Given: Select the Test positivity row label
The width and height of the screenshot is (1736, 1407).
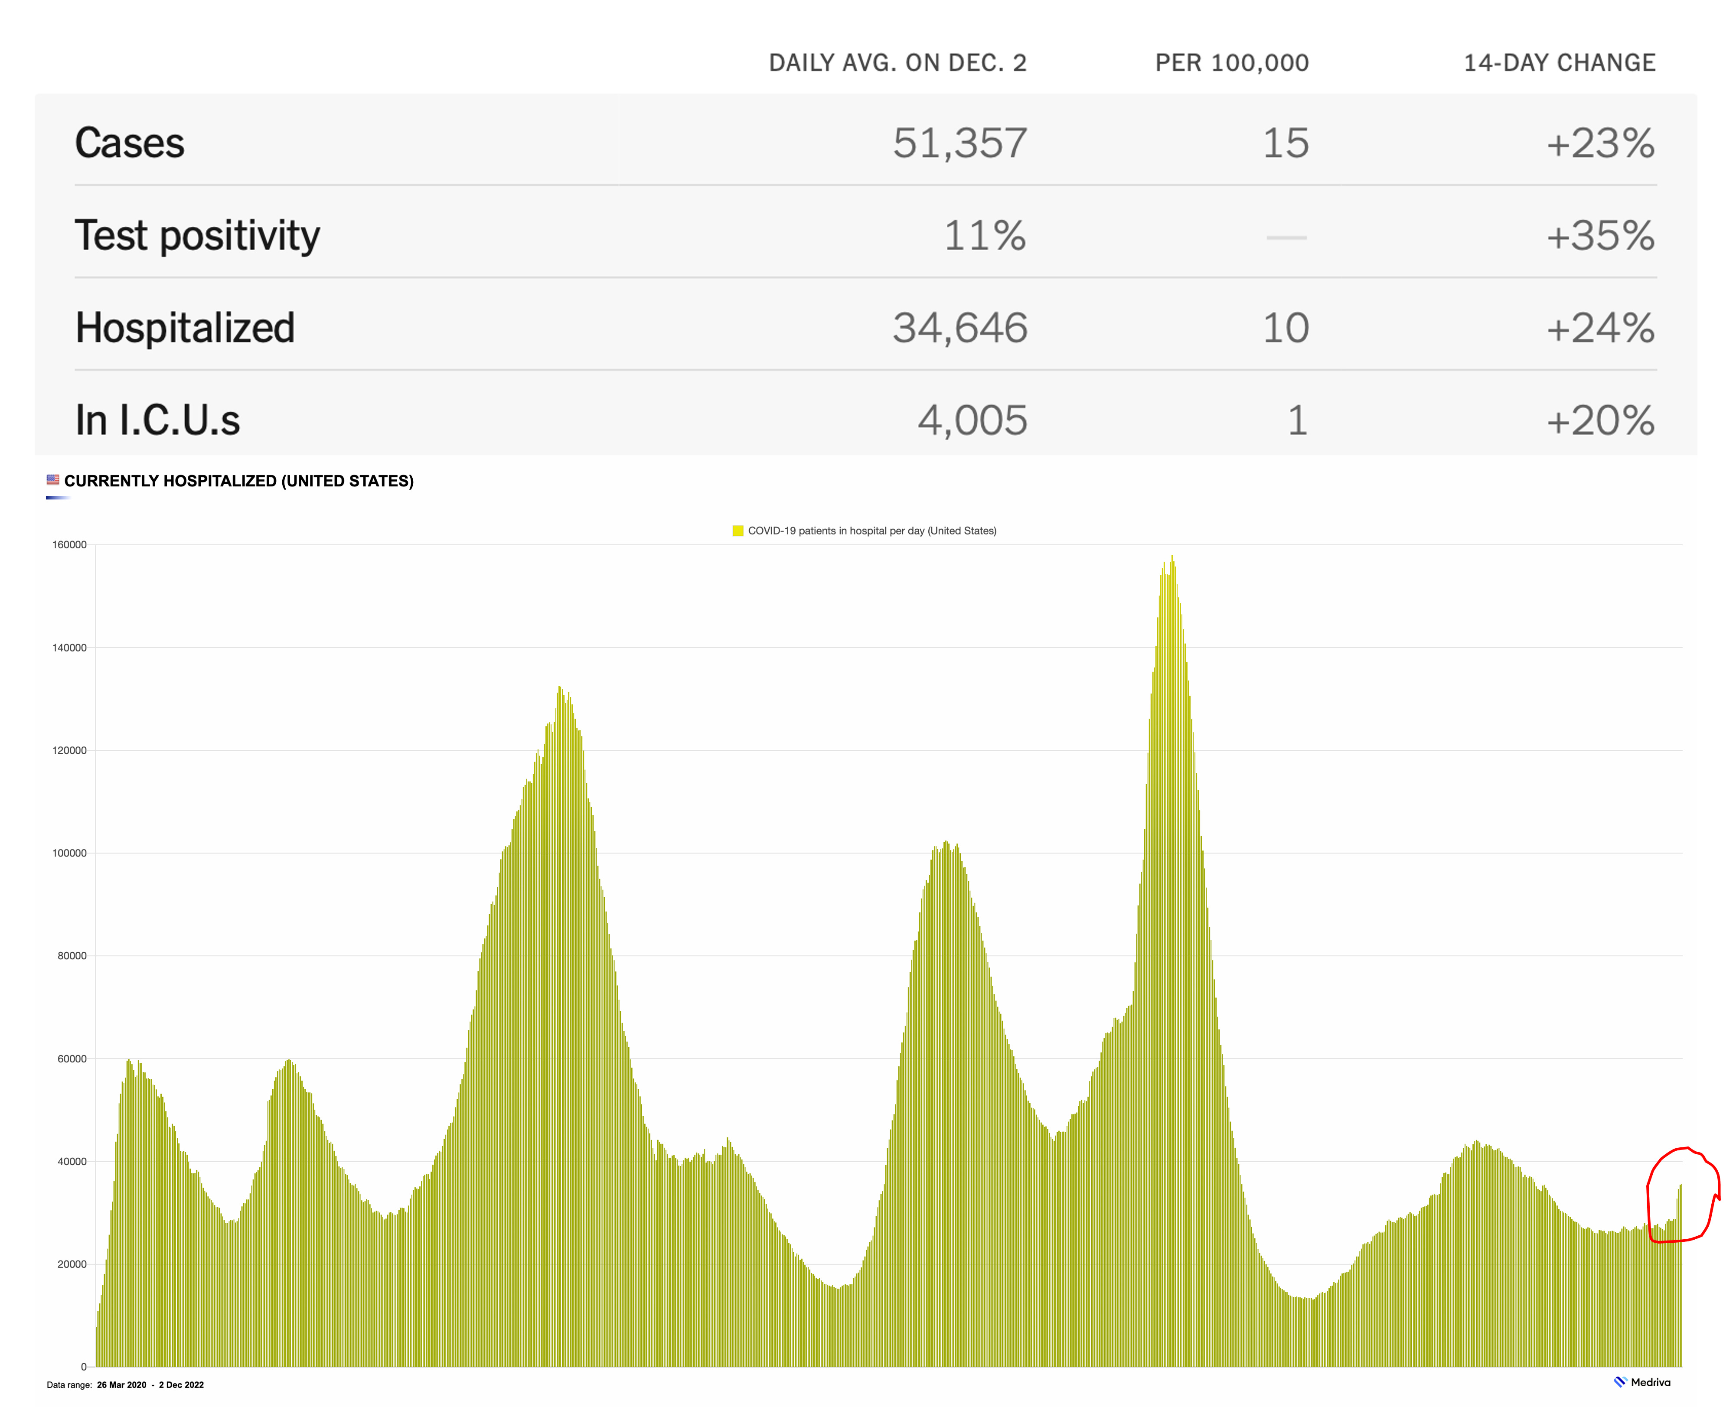Looking at the screenshot, I should pos(197,235).
